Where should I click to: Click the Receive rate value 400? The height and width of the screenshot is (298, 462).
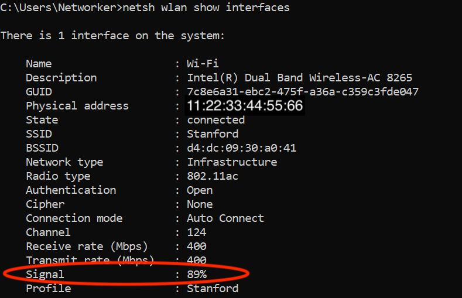[x=197, y=246]
